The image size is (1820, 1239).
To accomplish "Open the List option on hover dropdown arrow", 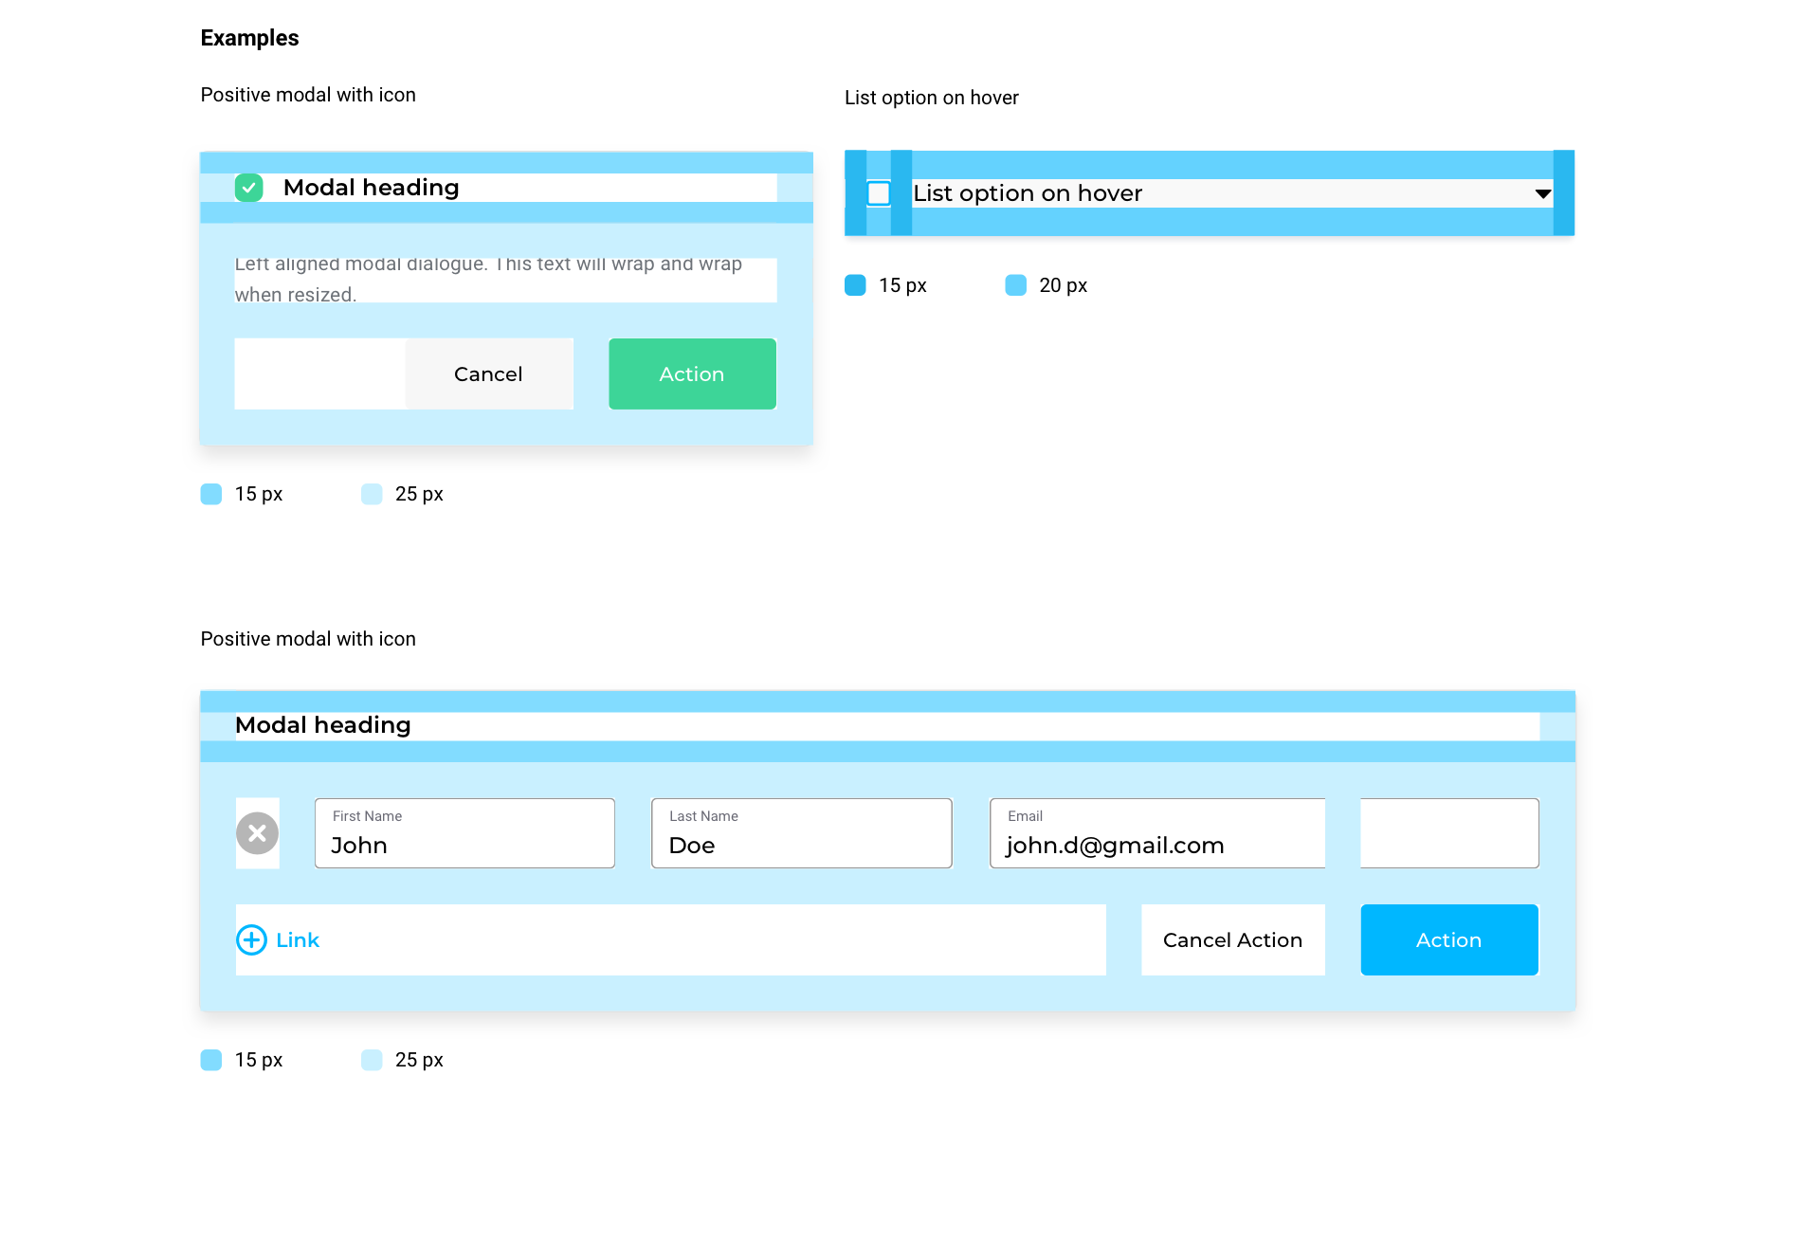I will [x=1542, y=193].
